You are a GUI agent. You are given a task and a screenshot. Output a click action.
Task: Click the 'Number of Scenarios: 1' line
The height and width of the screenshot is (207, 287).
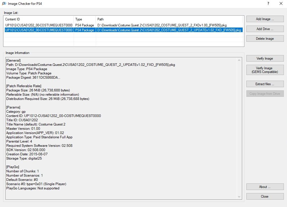(x=24, y=175)
